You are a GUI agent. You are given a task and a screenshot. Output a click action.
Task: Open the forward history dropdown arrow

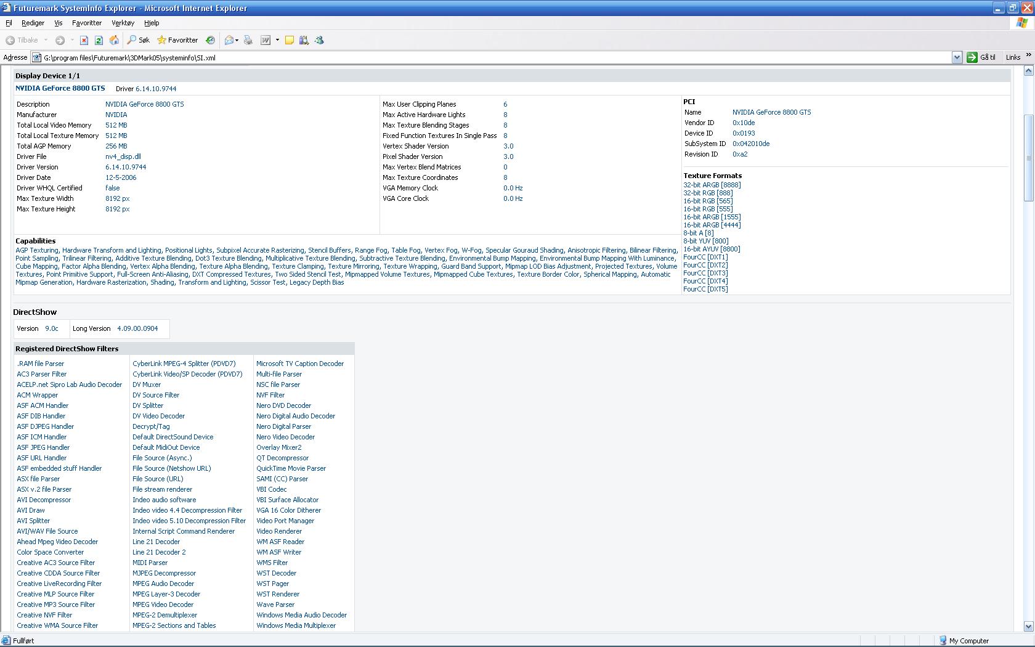click(71, 40)
